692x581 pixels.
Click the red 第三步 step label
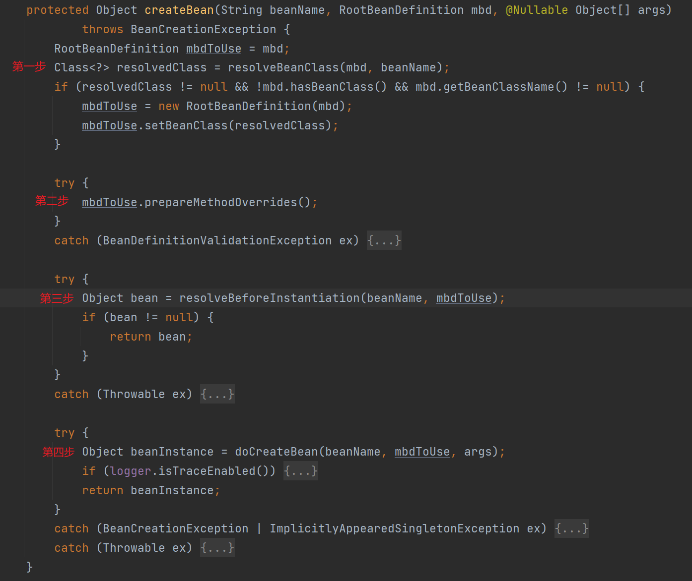[57, 298]
